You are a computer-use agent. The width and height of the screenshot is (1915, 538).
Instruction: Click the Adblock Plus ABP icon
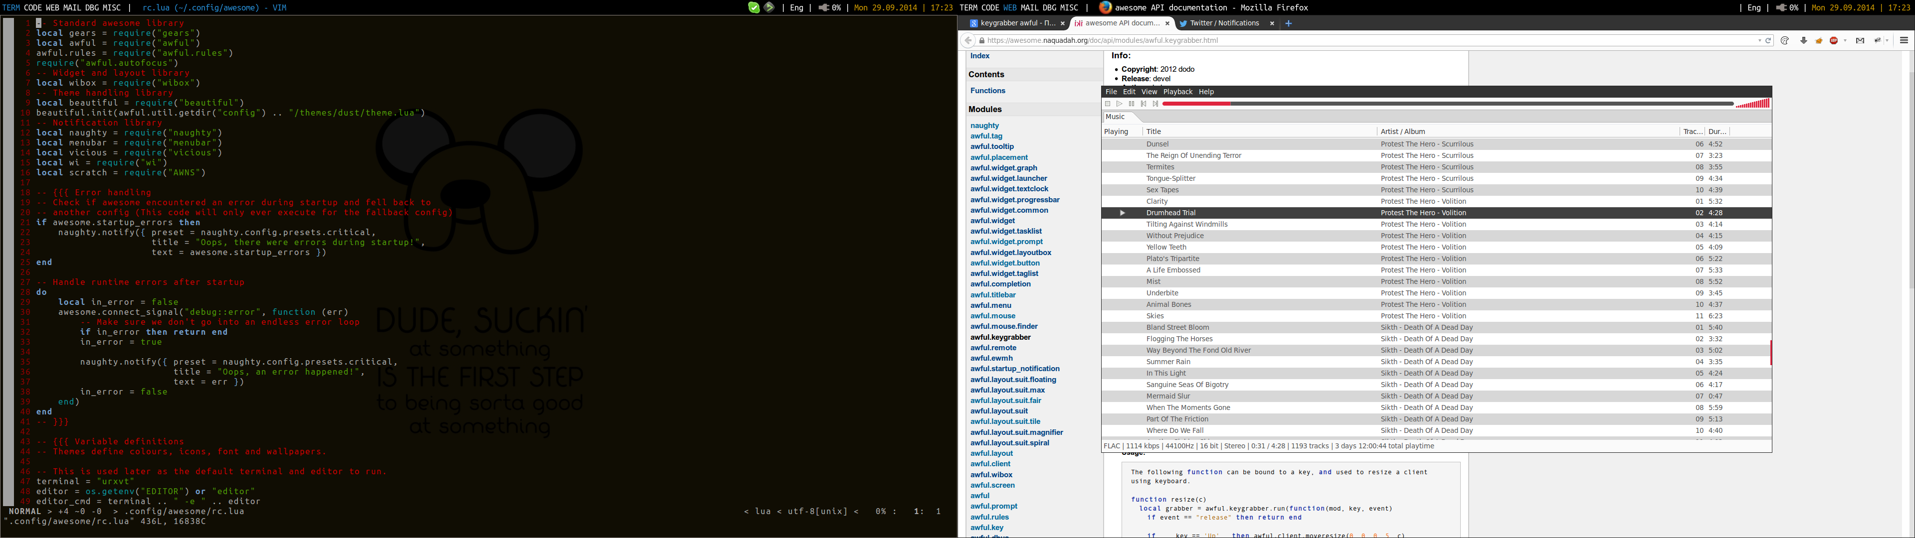tap(1834, 40)
